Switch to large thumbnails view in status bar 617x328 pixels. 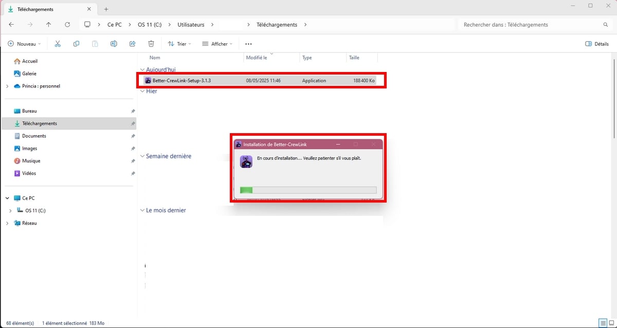(611, 323)
